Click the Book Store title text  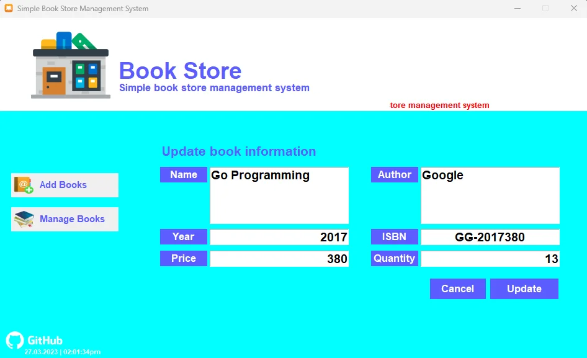pyautogui.click(x=180, y=71)
